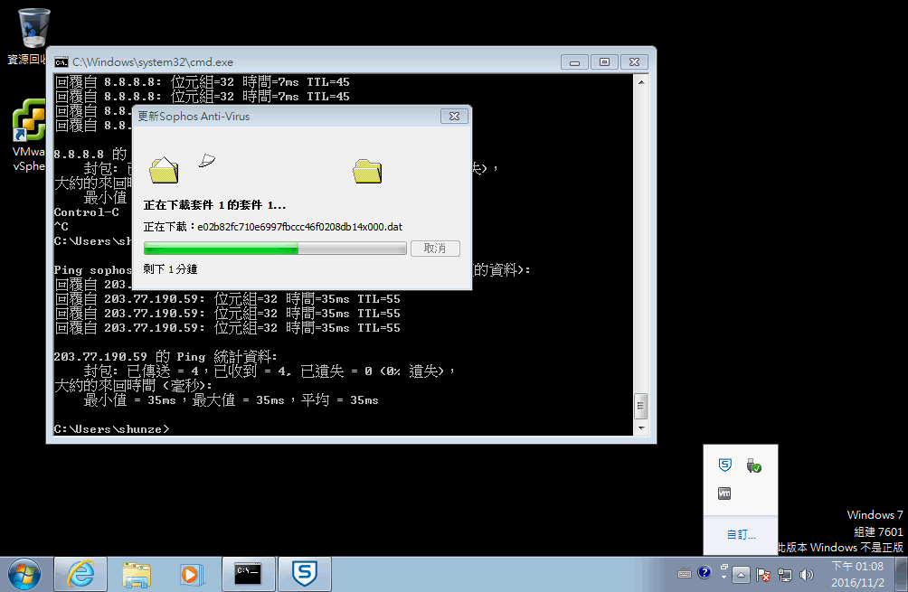The width and height of the screenshot is (908, 592).
Task: Select the VMware vSphere desktop shortcut
Action: pos(29,136)
